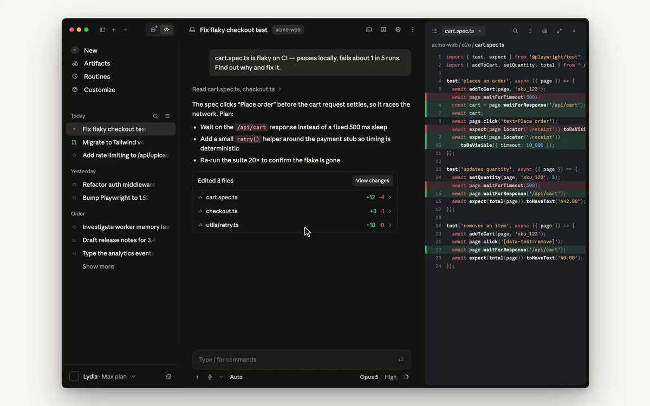Viewport: 650px width, 406px height.
Task: Click the filter icon beside Today
Action: coord(167,116)
